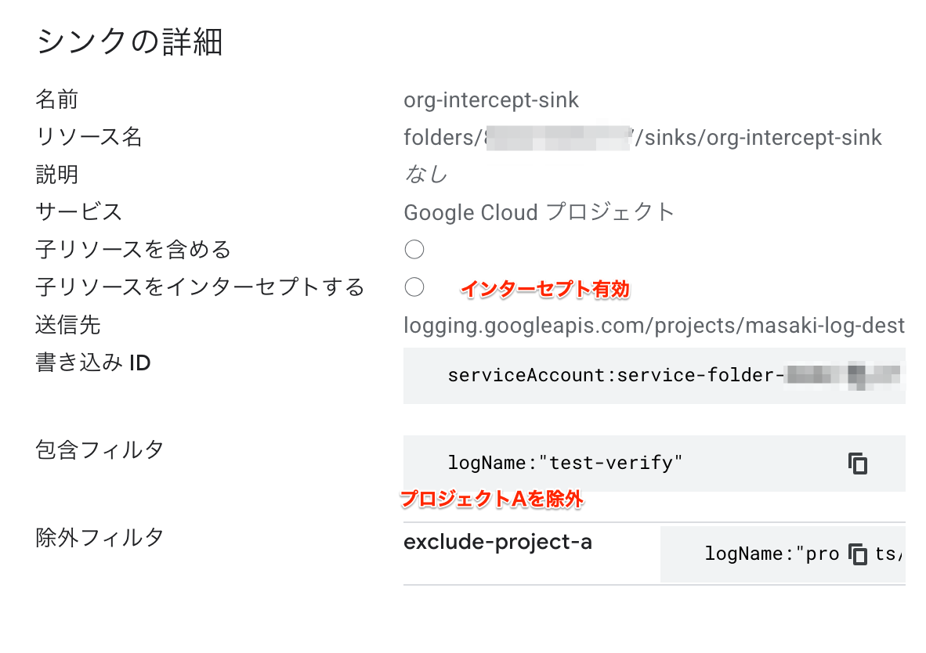Click the 包含フィルタ label
Image resolution: width=926 pixels, height=653 pixels.
click(99, 449)
